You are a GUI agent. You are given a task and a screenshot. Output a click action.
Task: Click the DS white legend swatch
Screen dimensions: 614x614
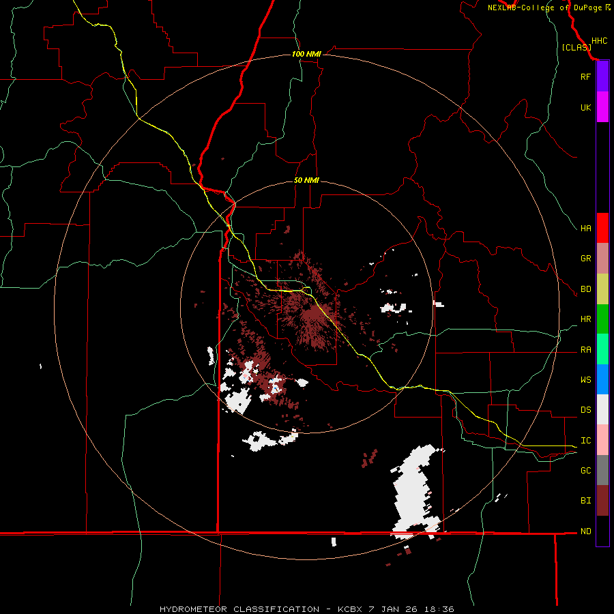coord(602,409)
